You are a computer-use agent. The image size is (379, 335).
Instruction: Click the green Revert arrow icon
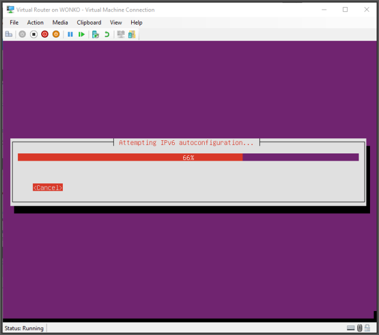point(107,34)
